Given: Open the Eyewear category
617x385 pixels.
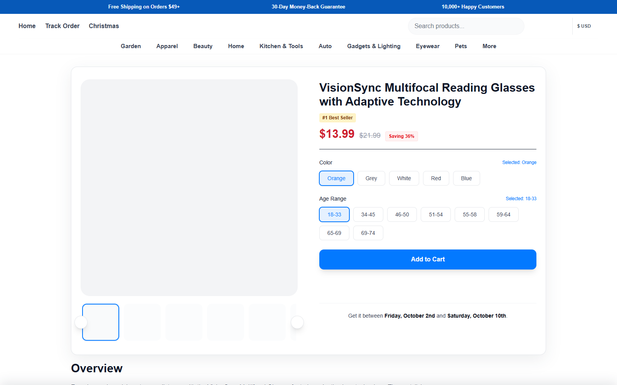Looking at the screenshot, I should [428, 46].
